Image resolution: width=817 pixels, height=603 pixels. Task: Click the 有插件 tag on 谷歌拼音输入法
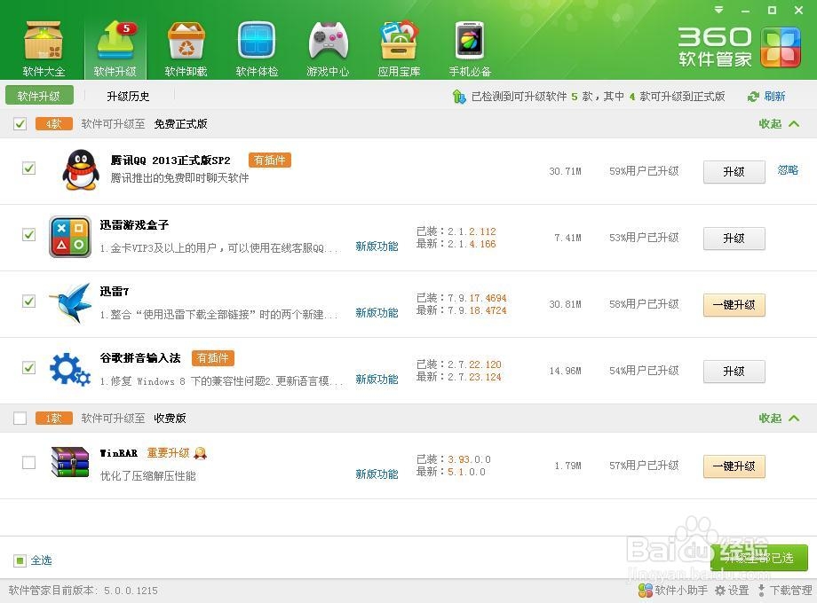[x=213, y=358]
